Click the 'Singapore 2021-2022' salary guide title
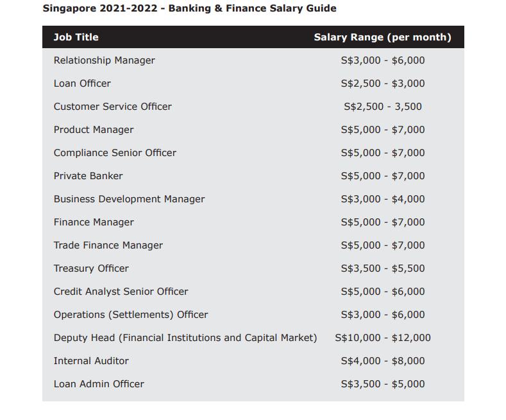Viewport: 506px width, 420px height. (x=189, y=8)
